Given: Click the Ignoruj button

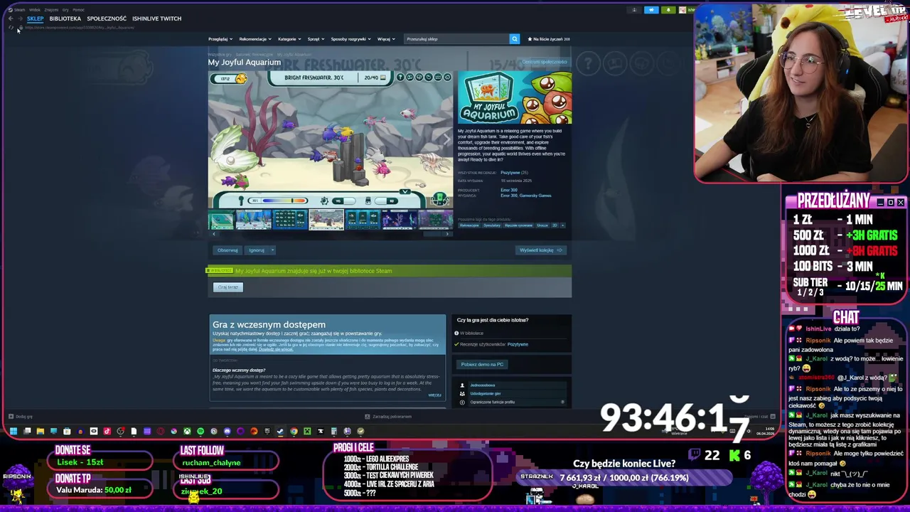Looking at the screenshot, I should point(257,250).
